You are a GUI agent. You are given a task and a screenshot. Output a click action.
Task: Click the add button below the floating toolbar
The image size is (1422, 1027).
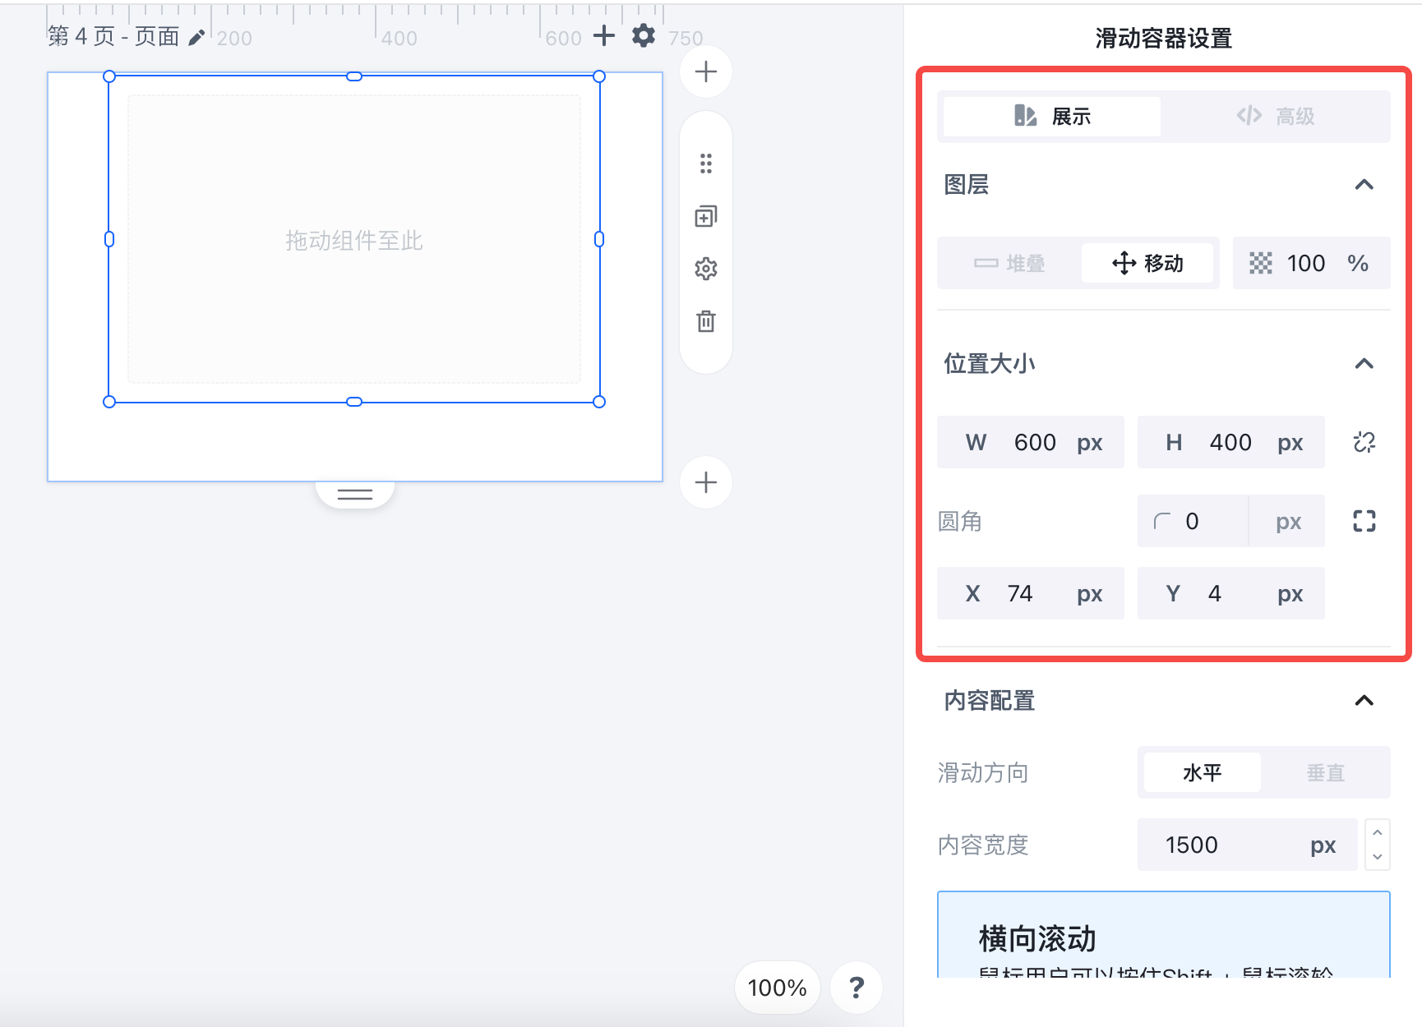coord(706,482)
